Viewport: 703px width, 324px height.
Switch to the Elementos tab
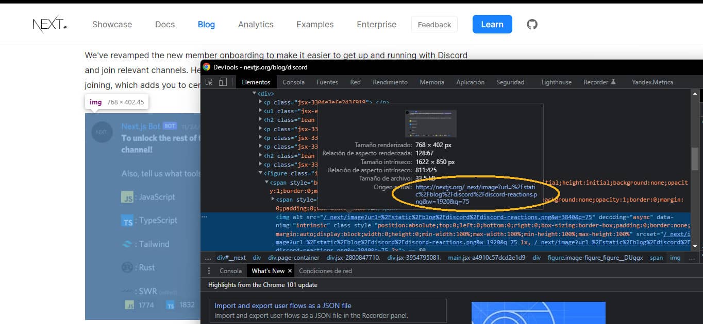click(256, 82)
